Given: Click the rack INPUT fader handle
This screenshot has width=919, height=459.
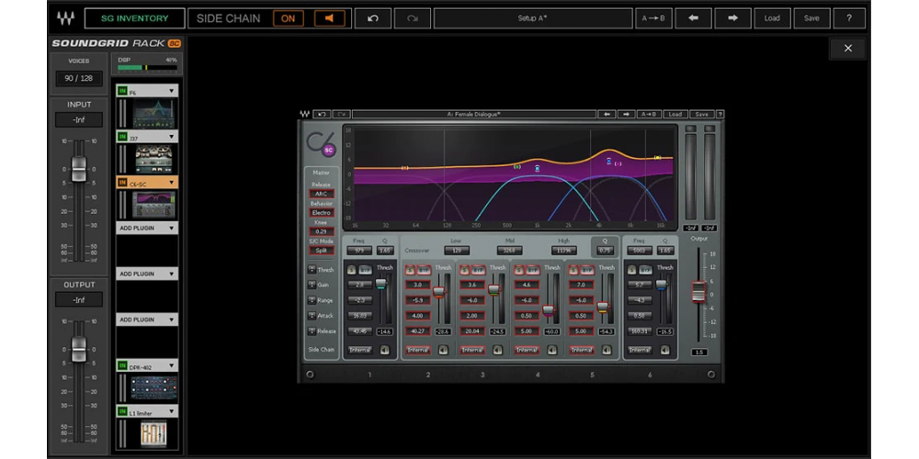Looking at the screenshot, I should (78, 169).
